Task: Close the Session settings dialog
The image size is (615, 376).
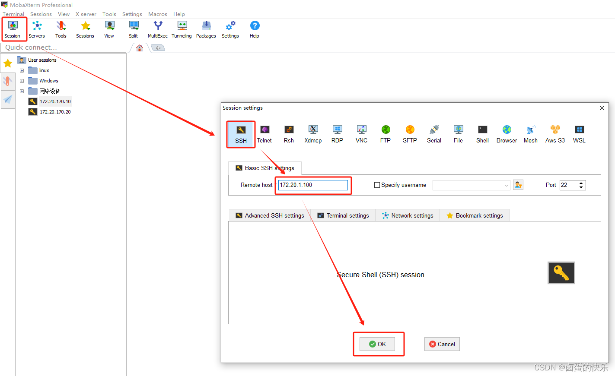Action: (602, 108)
